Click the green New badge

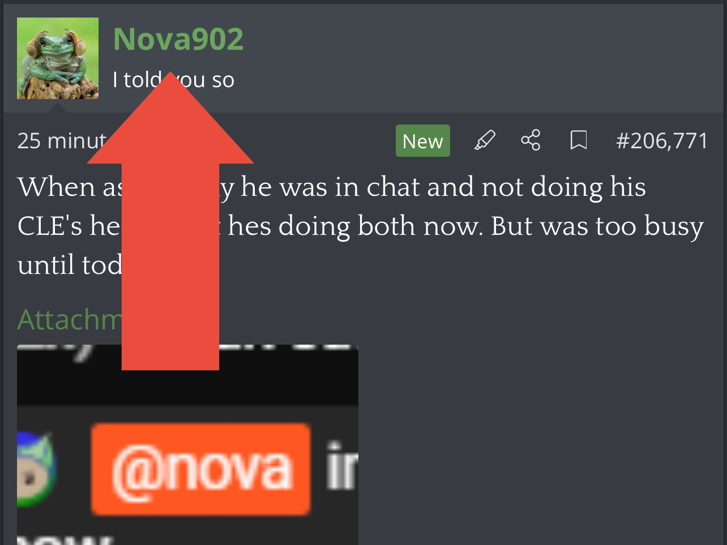pos(422,140)
